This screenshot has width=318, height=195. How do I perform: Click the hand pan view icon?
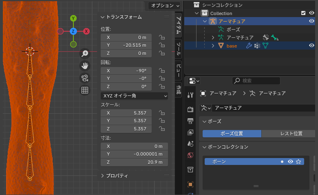tap(85, 65)
